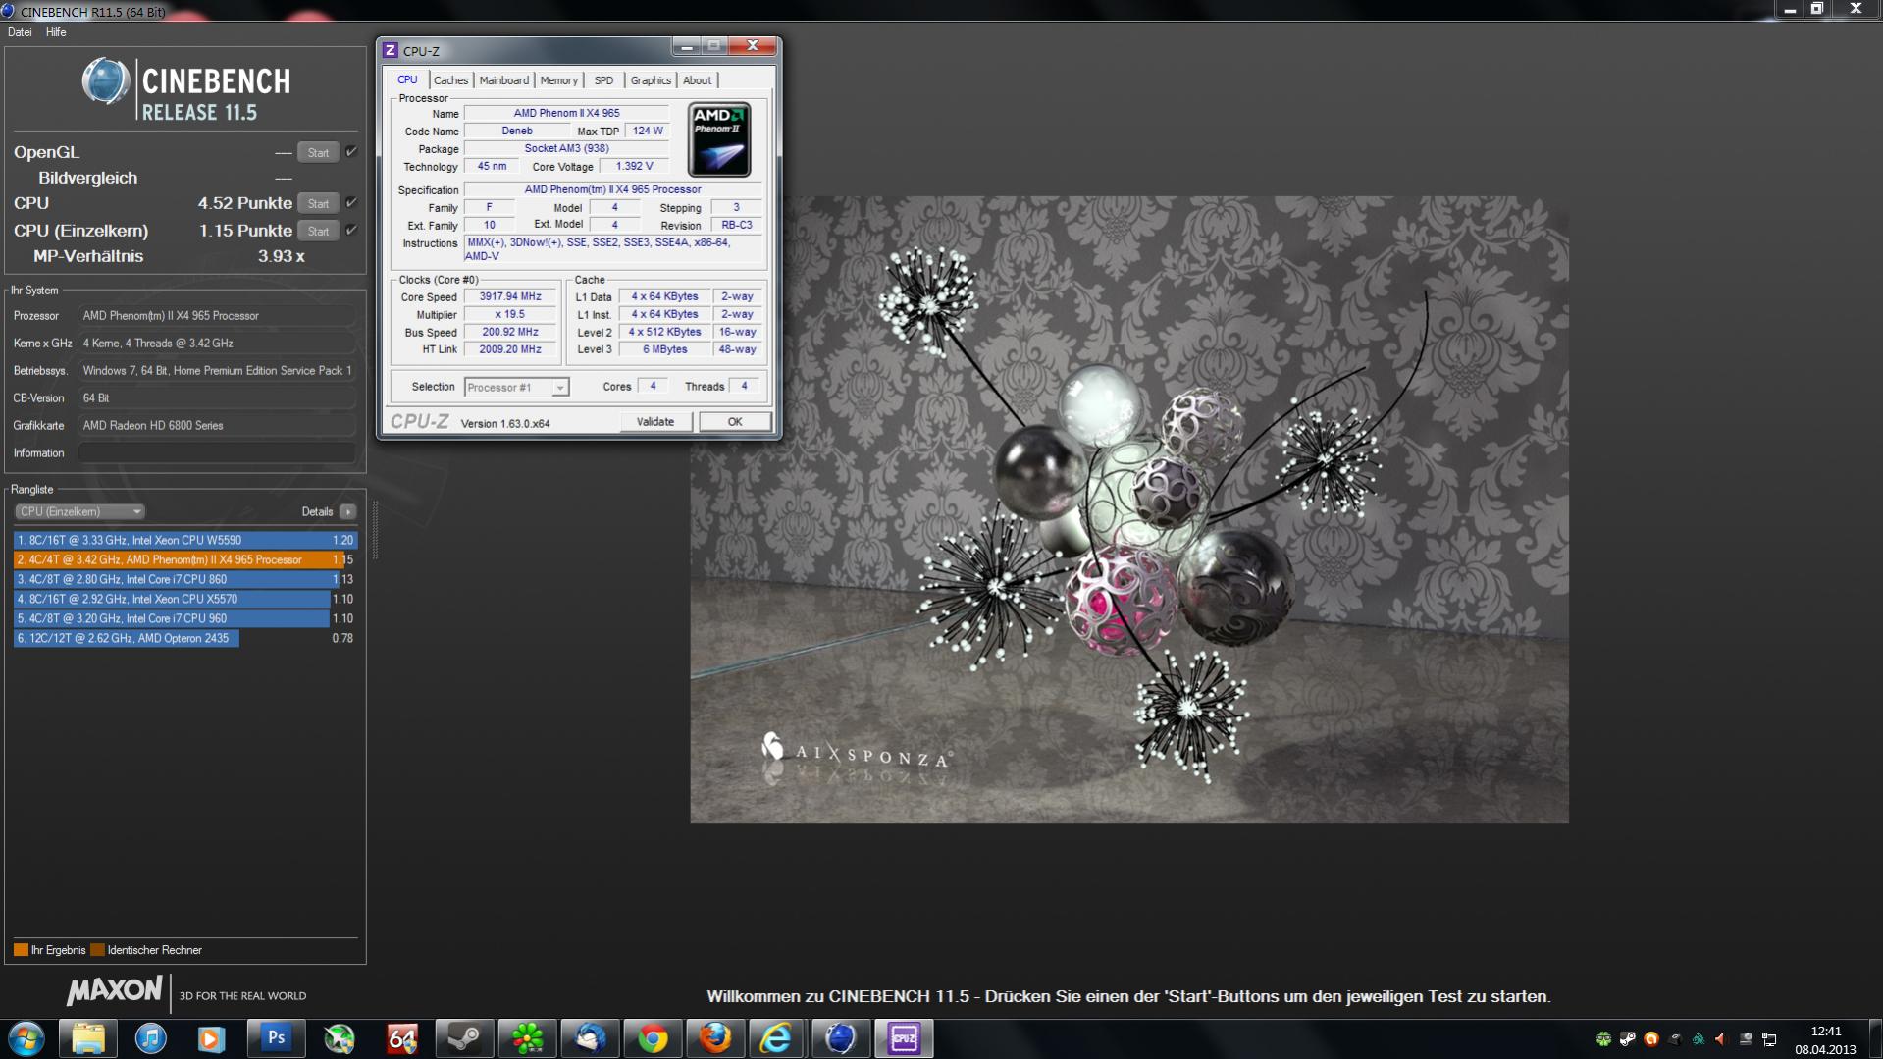Image resolution: width=1883 pixels, height=1059 pixels.
Task: Expand ranking Details arrow
Action: click(347, 511)
